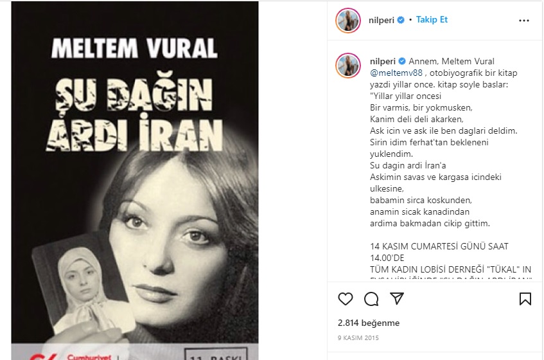
Task: Share the post via paper plane icon
Action: [396, 298]
